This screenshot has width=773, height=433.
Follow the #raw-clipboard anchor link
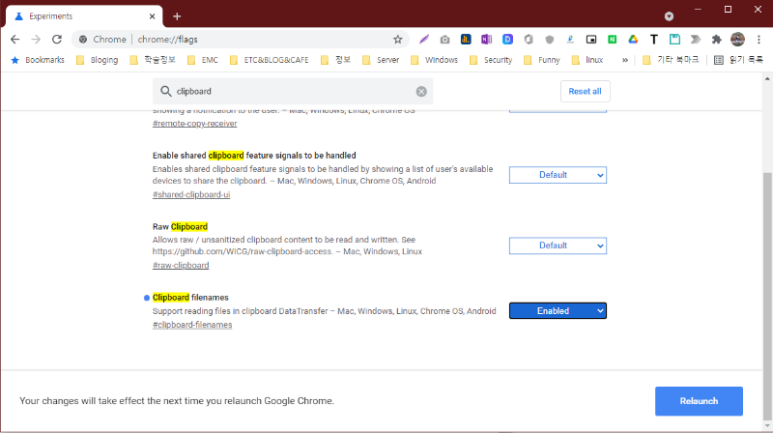(x=181, y=265)
